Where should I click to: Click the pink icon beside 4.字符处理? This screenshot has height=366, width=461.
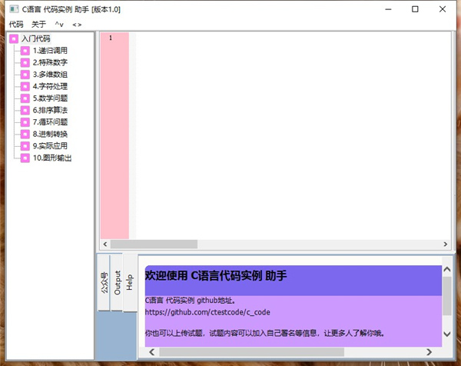(x=25, y=86)
